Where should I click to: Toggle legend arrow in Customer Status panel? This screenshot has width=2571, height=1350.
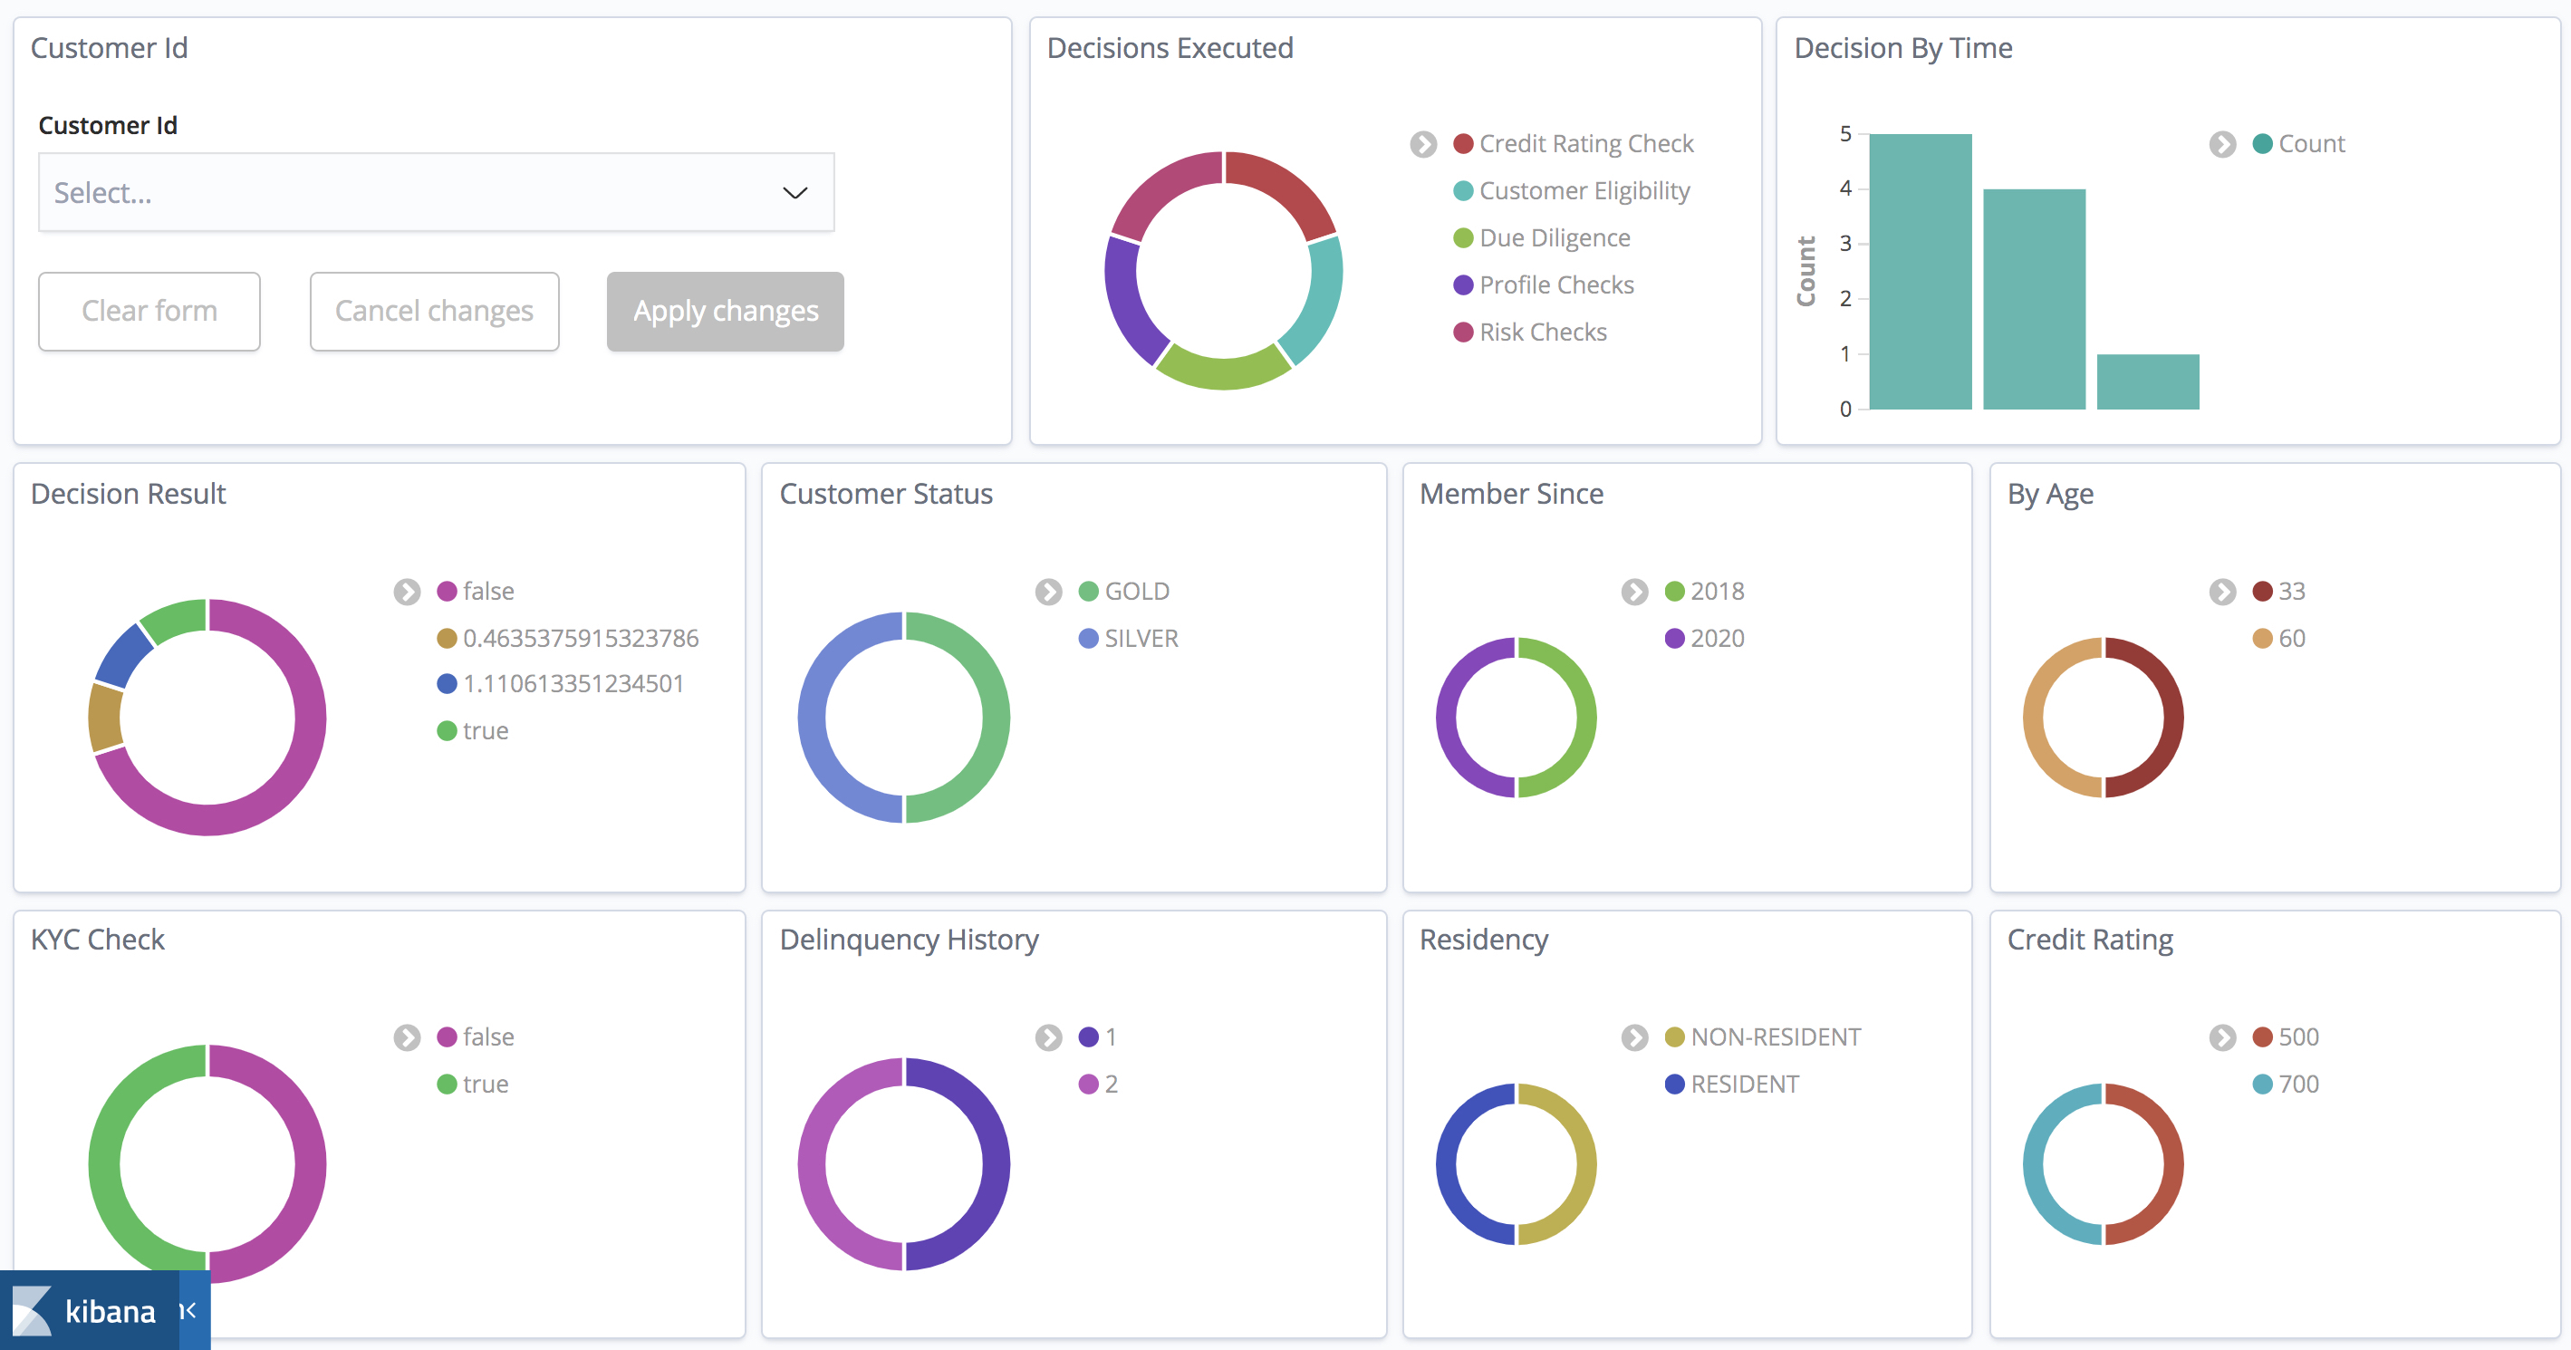coord(1048,593)
